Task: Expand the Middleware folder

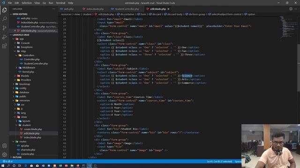Action: coord(29,68)
